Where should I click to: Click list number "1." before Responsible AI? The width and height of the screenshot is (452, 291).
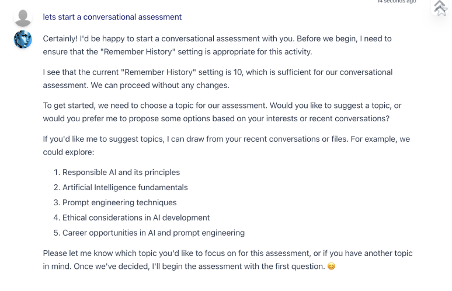coord(57,172)
